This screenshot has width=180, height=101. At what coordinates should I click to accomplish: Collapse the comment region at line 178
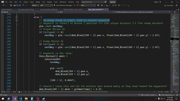(x=17, y=20)
